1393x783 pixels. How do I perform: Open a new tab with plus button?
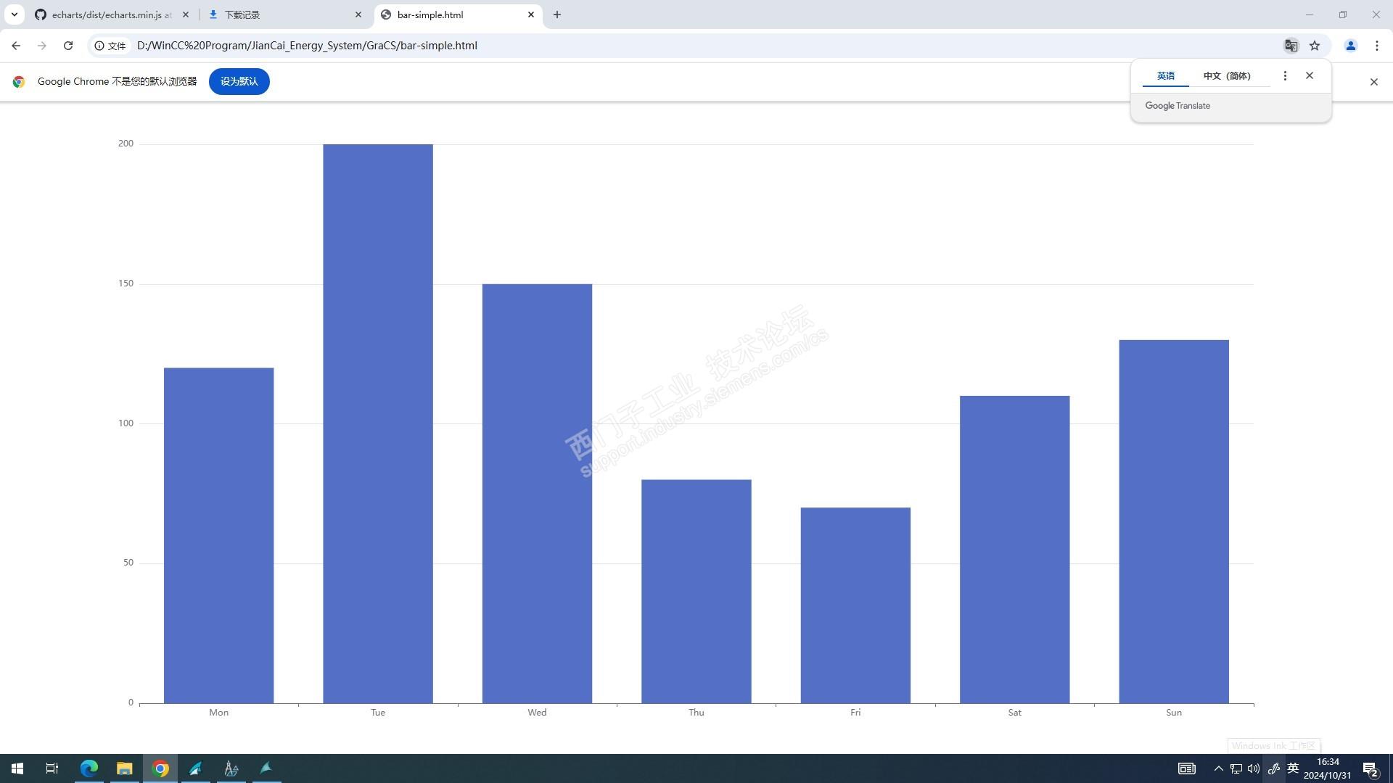click(x=556, y=14)
